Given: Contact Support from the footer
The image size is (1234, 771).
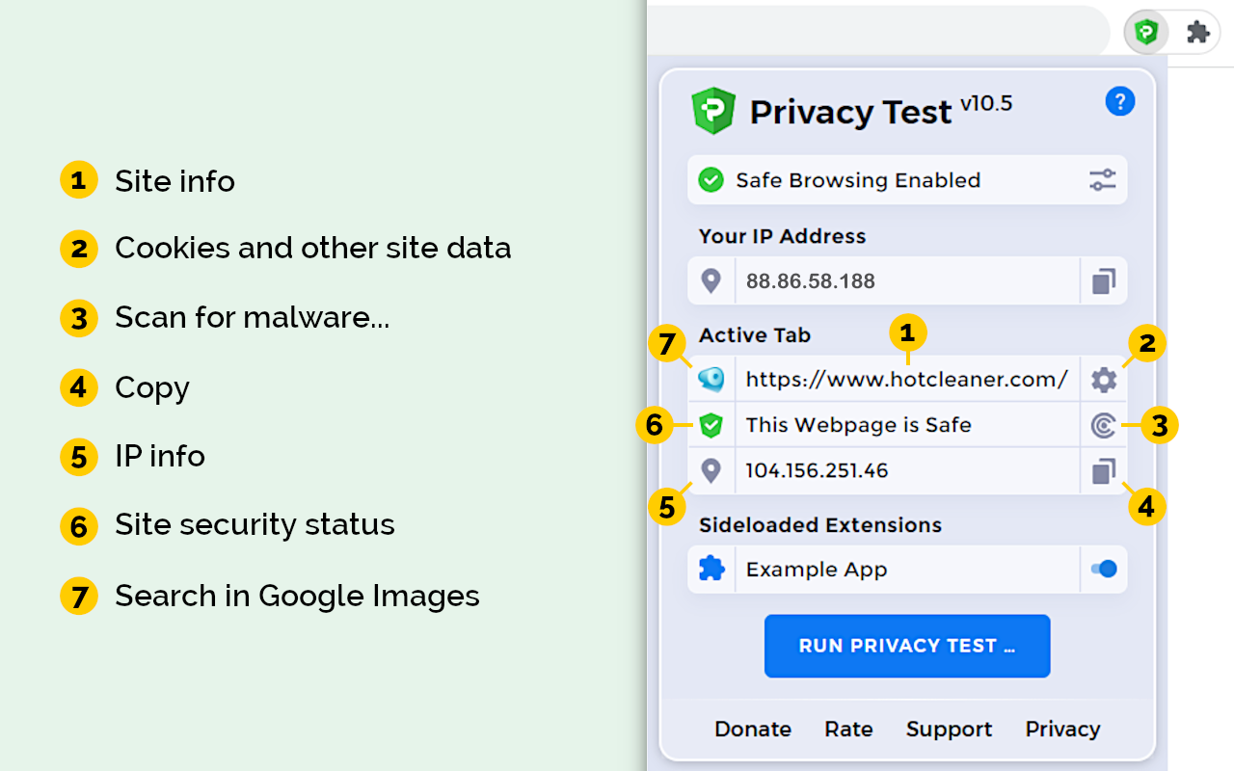Looking at the screenshot, I should click(x=949, y=730).
